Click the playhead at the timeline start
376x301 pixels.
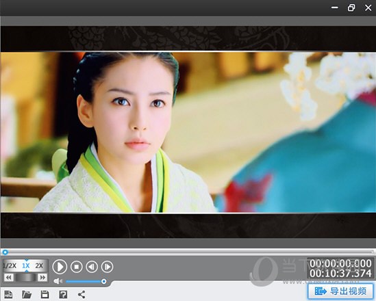[x=5, y=252]
